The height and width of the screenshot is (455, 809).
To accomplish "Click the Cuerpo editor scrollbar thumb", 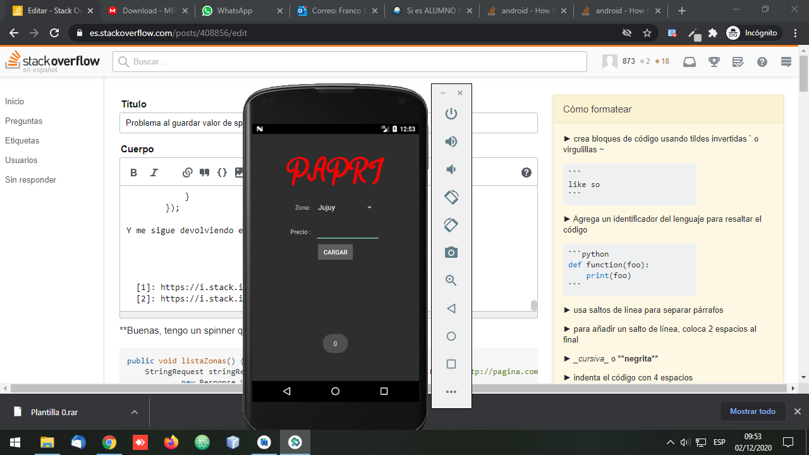I will pyautogui.click(x=534, y=305).
